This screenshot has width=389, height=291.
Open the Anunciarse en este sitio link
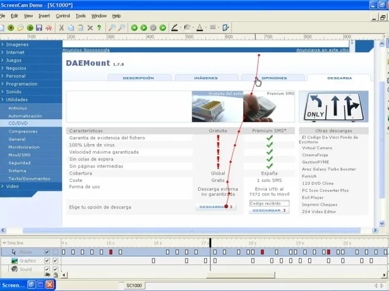(322, 50)
